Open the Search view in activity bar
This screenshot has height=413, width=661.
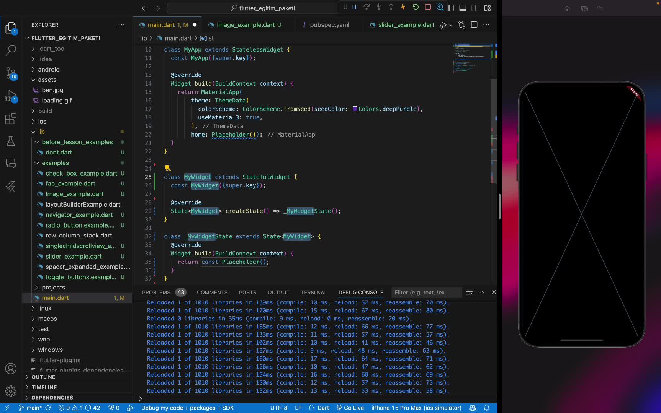[11, 50]
